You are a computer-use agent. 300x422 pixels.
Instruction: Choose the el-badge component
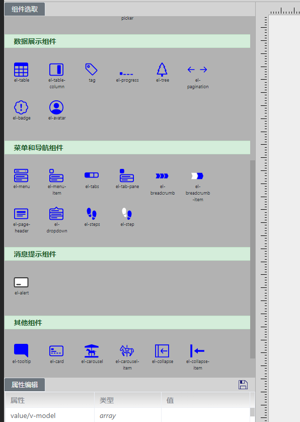click(21, 107)
